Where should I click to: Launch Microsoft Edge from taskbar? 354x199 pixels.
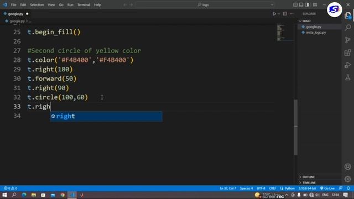[24, 195]
